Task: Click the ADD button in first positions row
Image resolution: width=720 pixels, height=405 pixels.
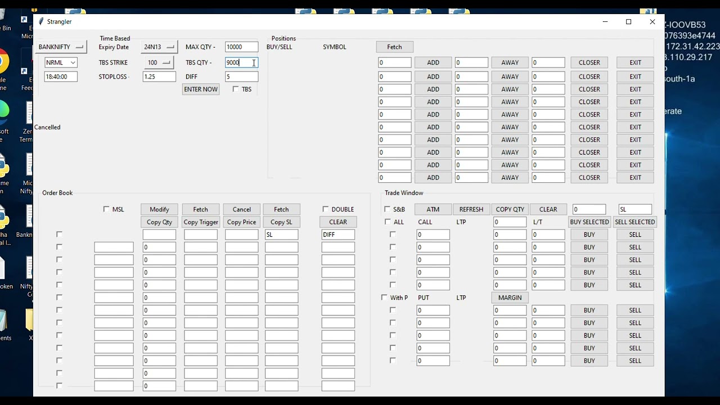Action: [x=433, y=62]
